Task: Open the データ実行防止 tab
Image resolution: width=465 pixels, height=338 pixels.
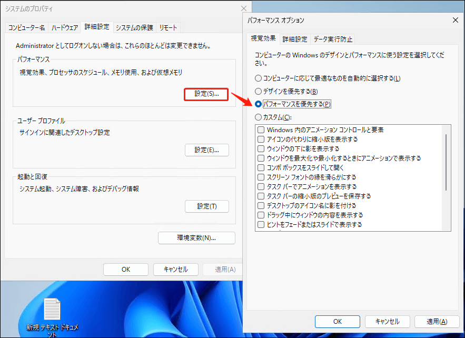Action: click(x=333, y=39)
